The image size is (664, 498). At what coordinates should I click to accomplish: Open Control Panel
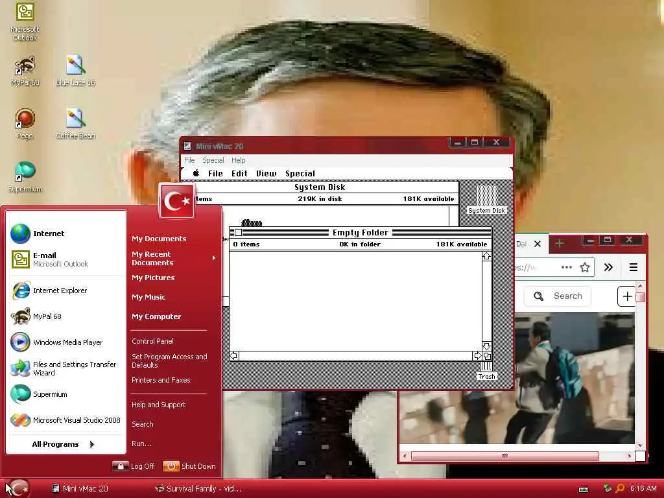(x=152, y=341)
